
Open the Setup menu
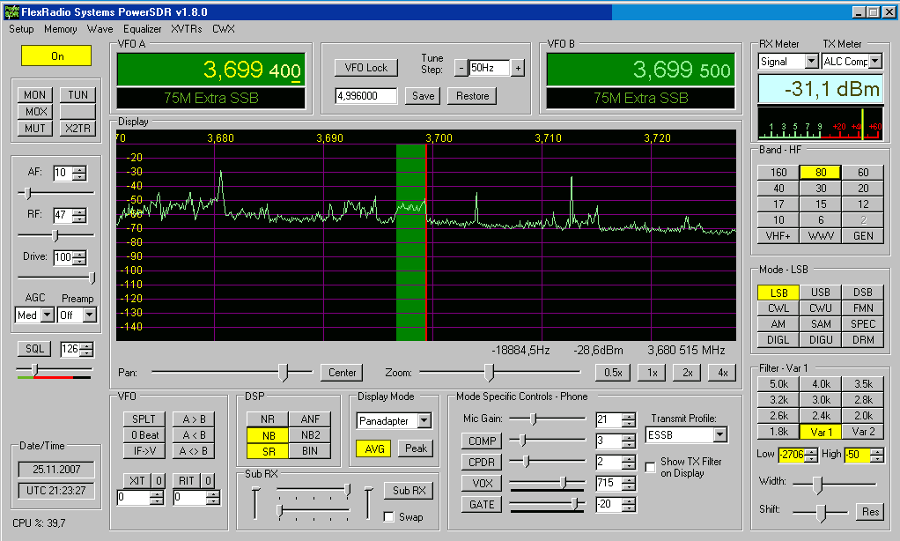click(21, 28)
